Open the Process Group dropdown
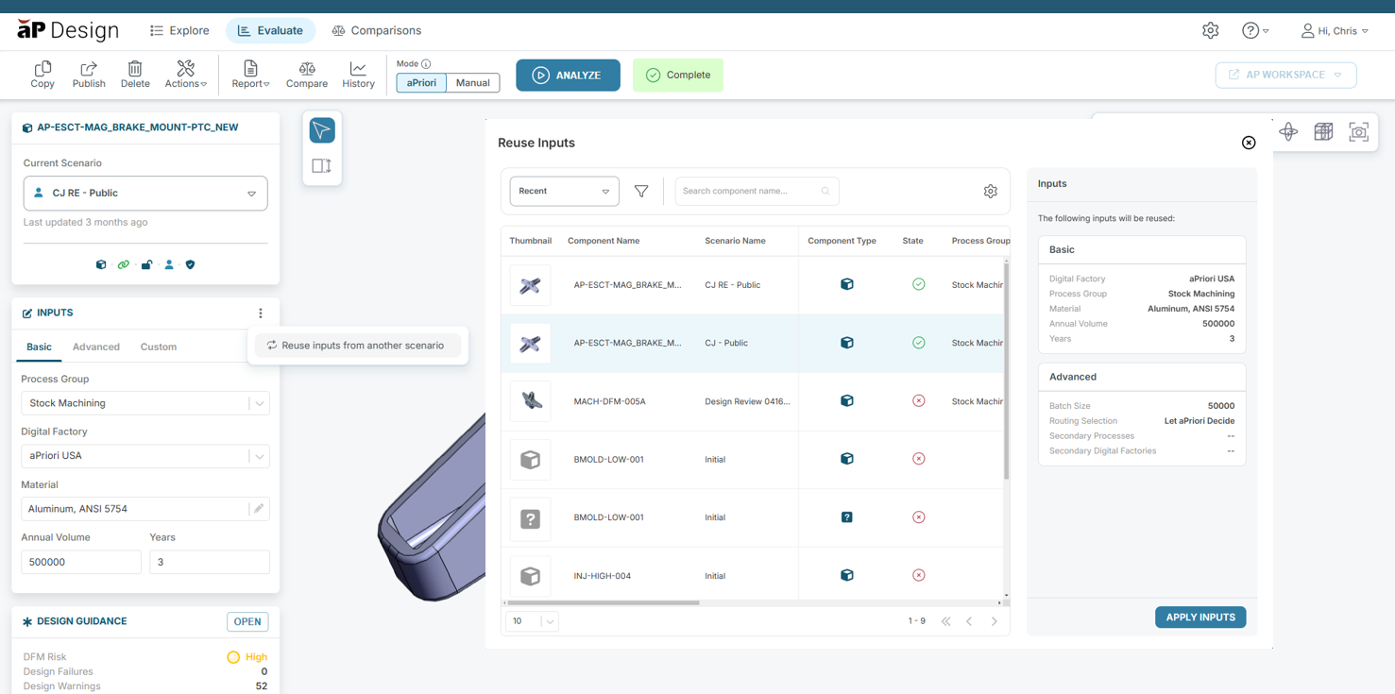This screenshot has width=1395, height=694. (145, 403)
